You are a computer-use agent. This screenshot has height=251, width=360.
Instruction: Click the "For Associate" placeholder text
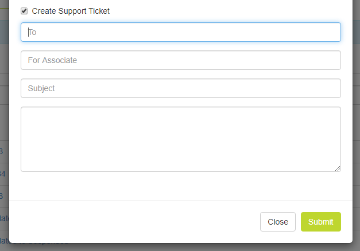point(52,60)
